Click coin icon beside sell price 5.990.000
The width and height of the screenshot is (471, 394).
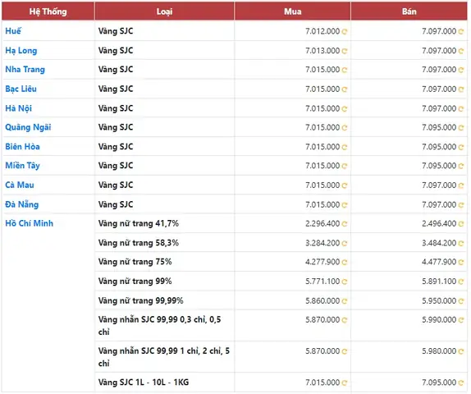461,320
